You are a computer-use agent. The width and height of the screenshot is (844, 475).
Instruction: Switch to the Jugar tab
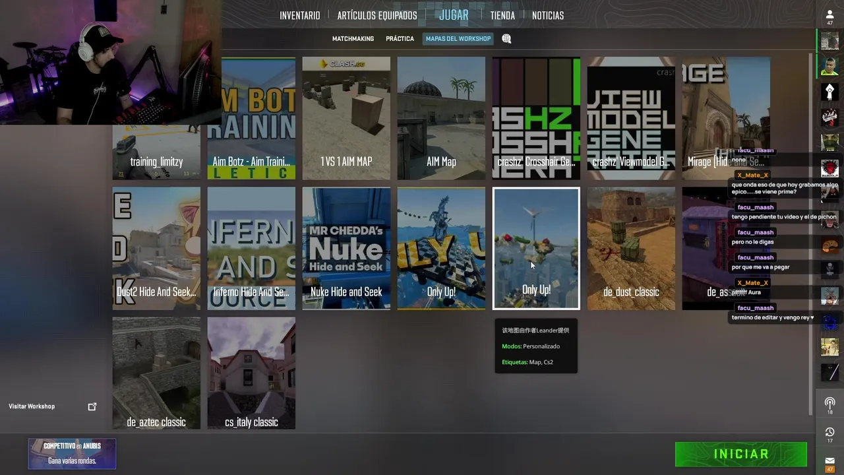pos(454,15)
